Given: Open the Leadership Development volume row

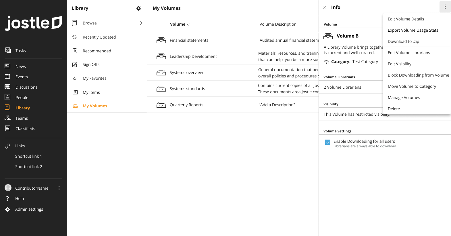Looking at the screenshot, I should point(233,56).
